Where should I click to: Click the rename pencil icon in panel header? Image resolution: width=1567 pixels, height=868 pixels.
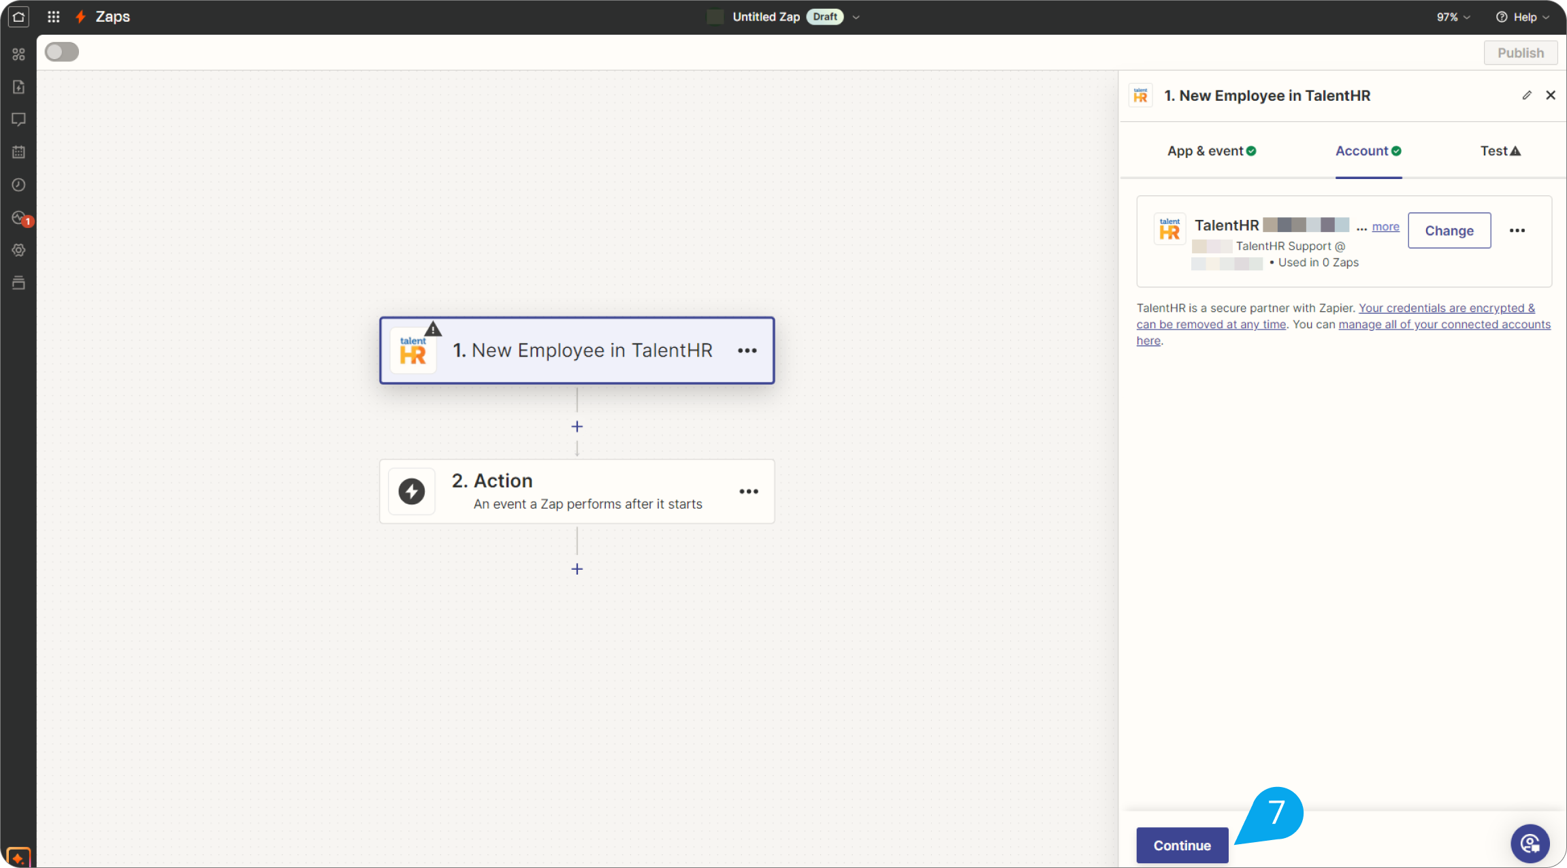pyautogui.click(x=1527, y=95)
